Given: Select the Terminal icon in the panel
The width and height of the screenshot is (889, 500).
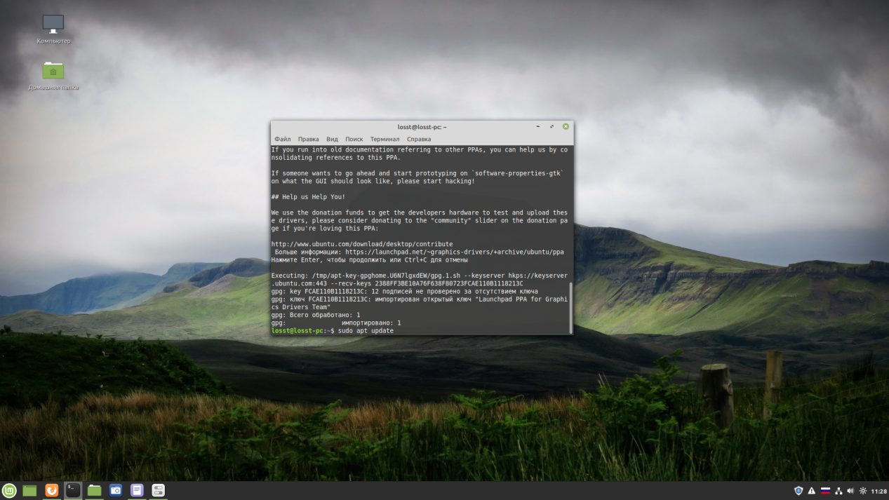Looking at the screenshot, I should pos(73,491).
